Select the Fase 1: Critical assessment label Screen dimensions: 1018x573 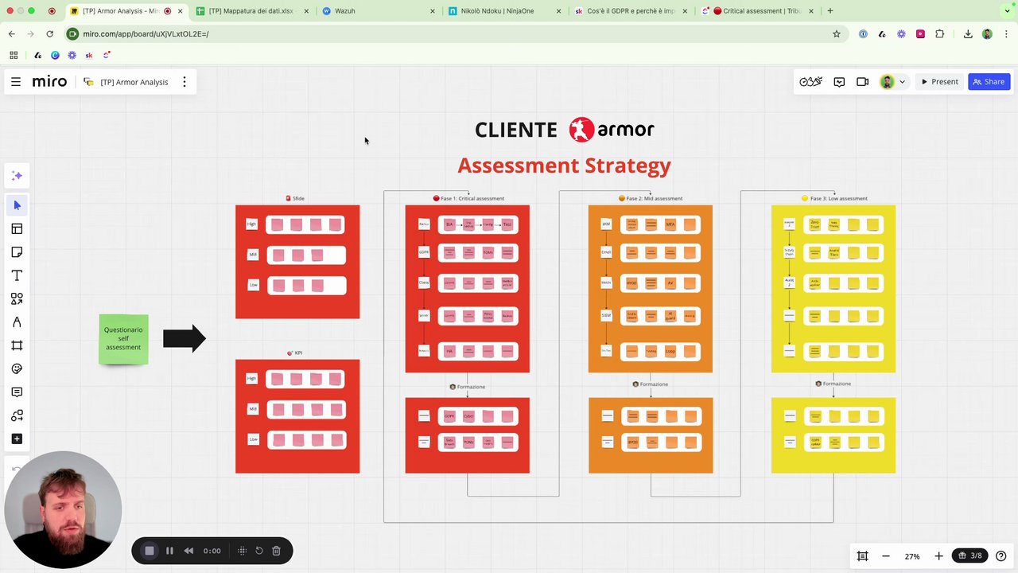coord(468,198)
